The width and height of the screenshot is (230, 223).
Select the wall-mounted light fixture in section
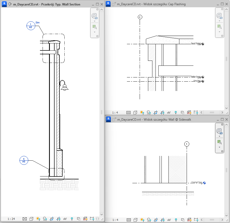point(64,85)
